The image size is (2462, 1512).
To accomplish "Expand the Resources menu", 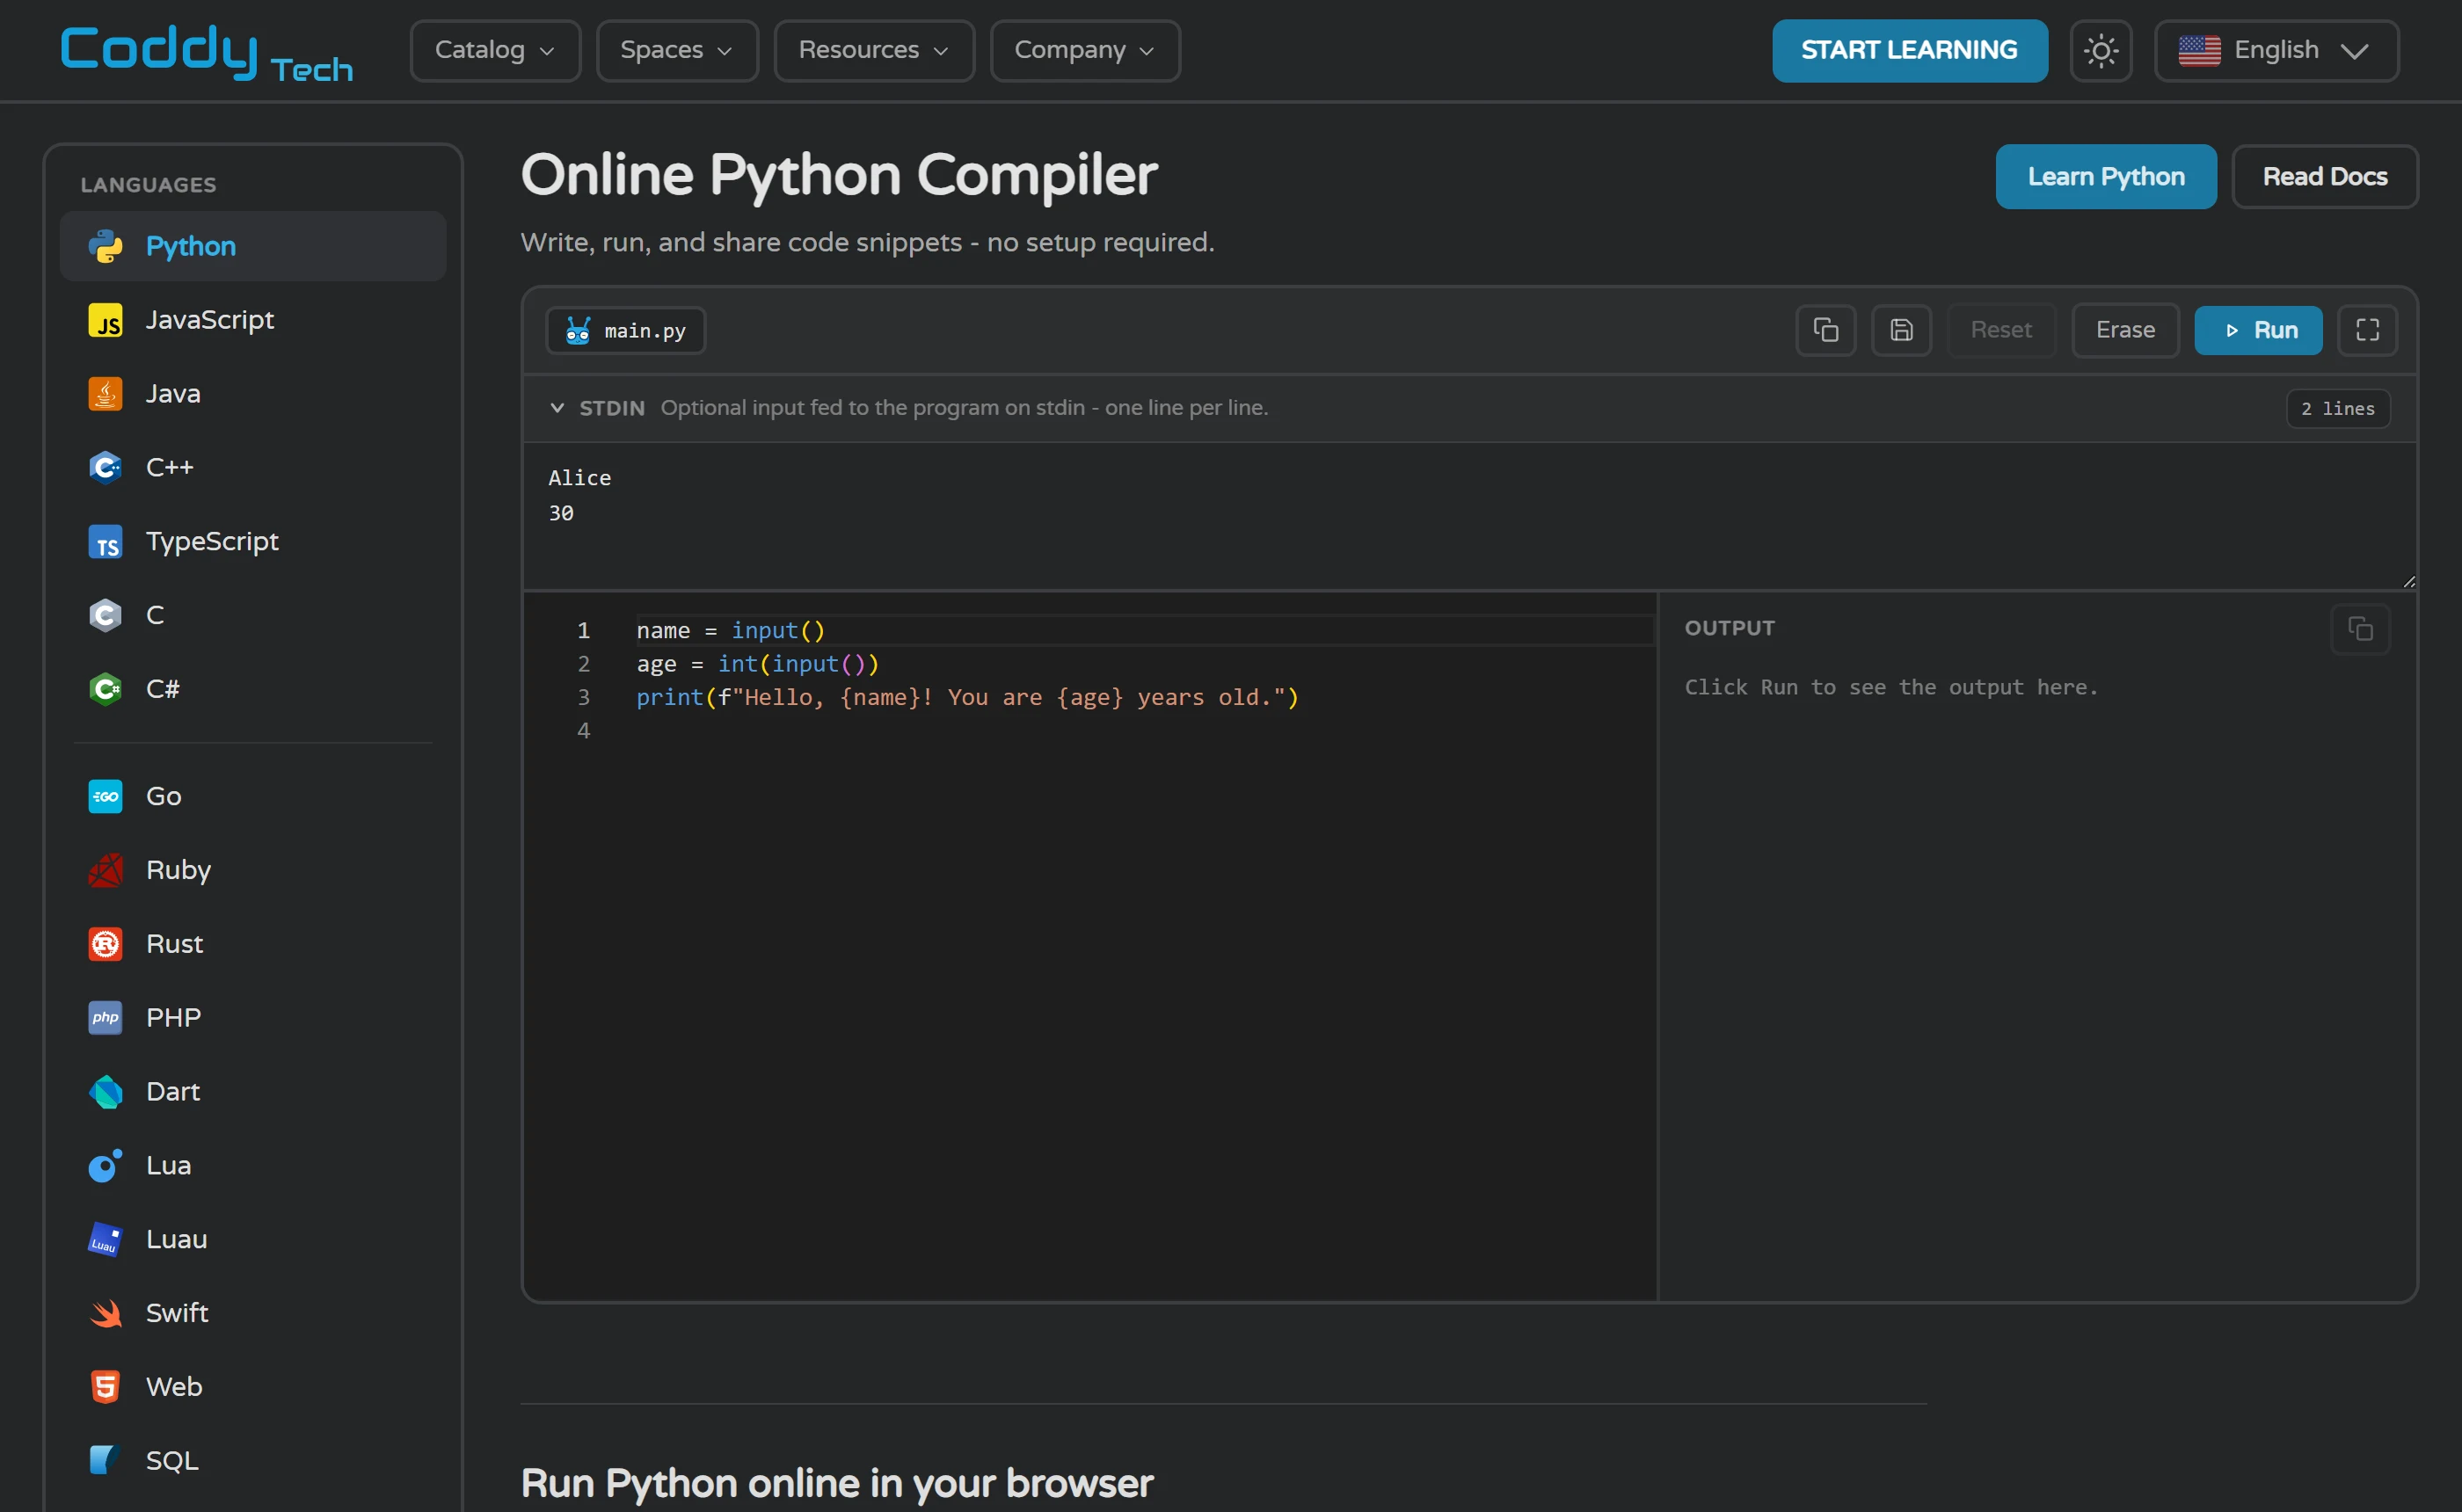I will tap(873, 50).
